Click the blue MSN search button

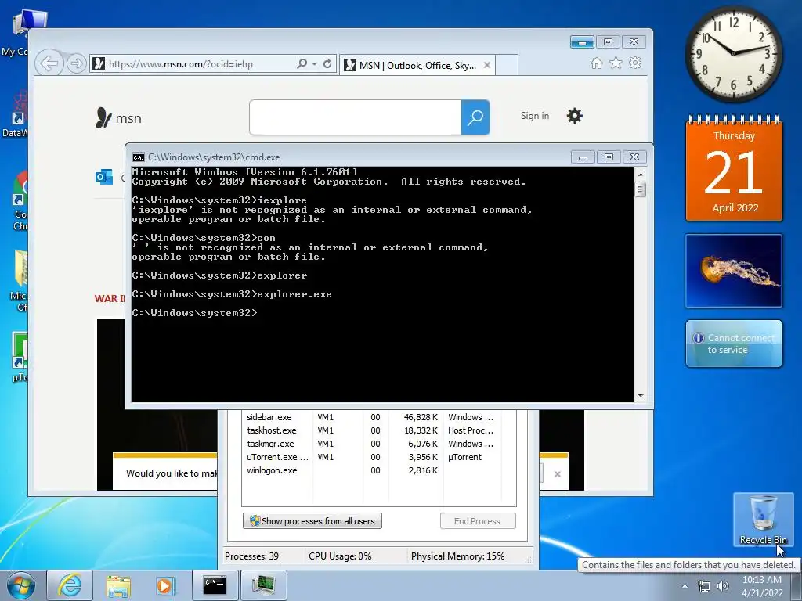[475, 117]
